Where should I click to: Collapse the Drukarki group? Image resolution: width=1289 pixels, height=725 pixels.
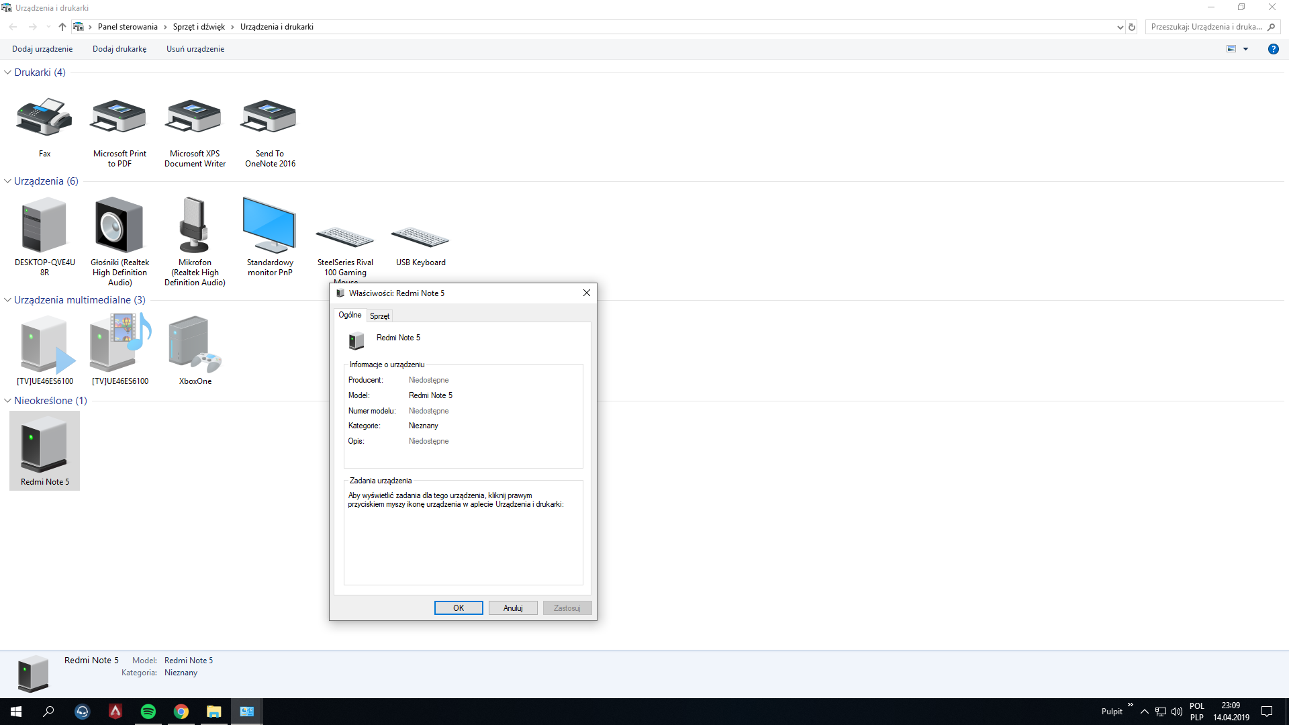(x=7, y=72)
